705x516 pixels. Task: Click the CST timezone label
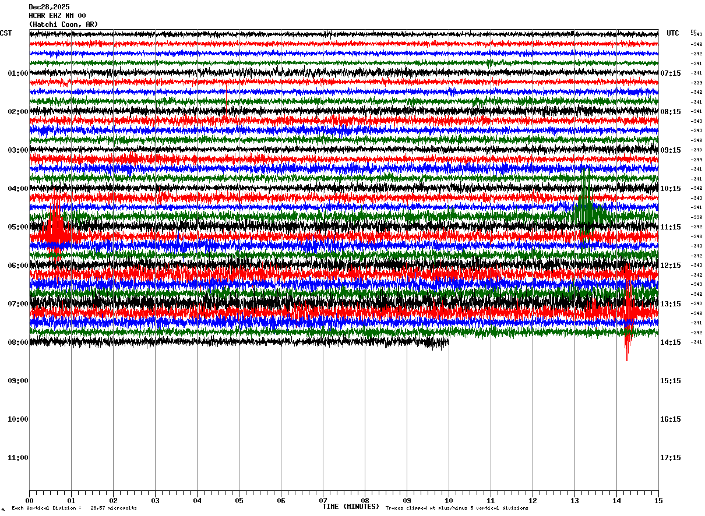[x=6, y=33]
